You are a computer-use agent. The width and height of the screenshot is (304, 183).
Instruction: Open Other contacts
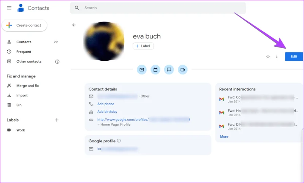[29, 62]
